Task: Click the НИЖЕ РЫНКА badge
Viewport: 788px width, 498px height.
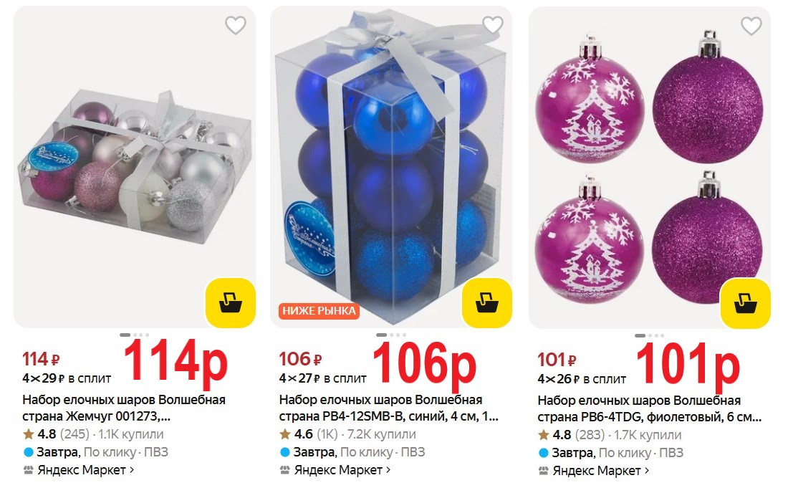Action: [319, 311]
